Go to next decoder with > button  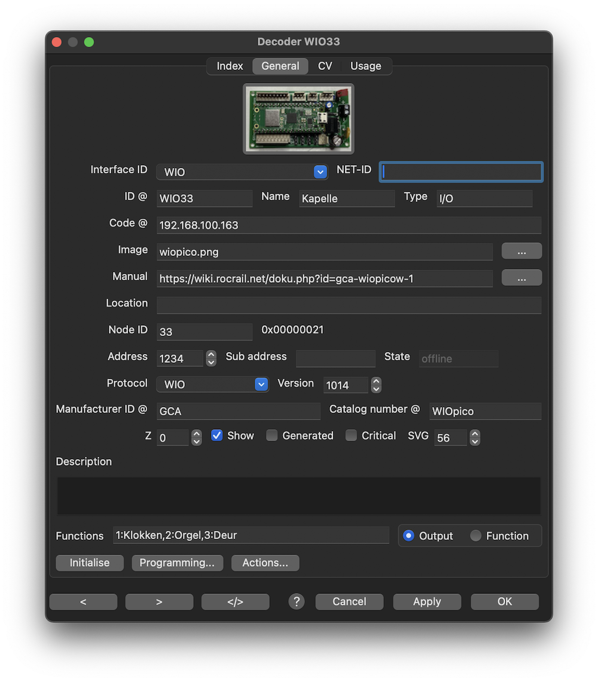(159, 601)
